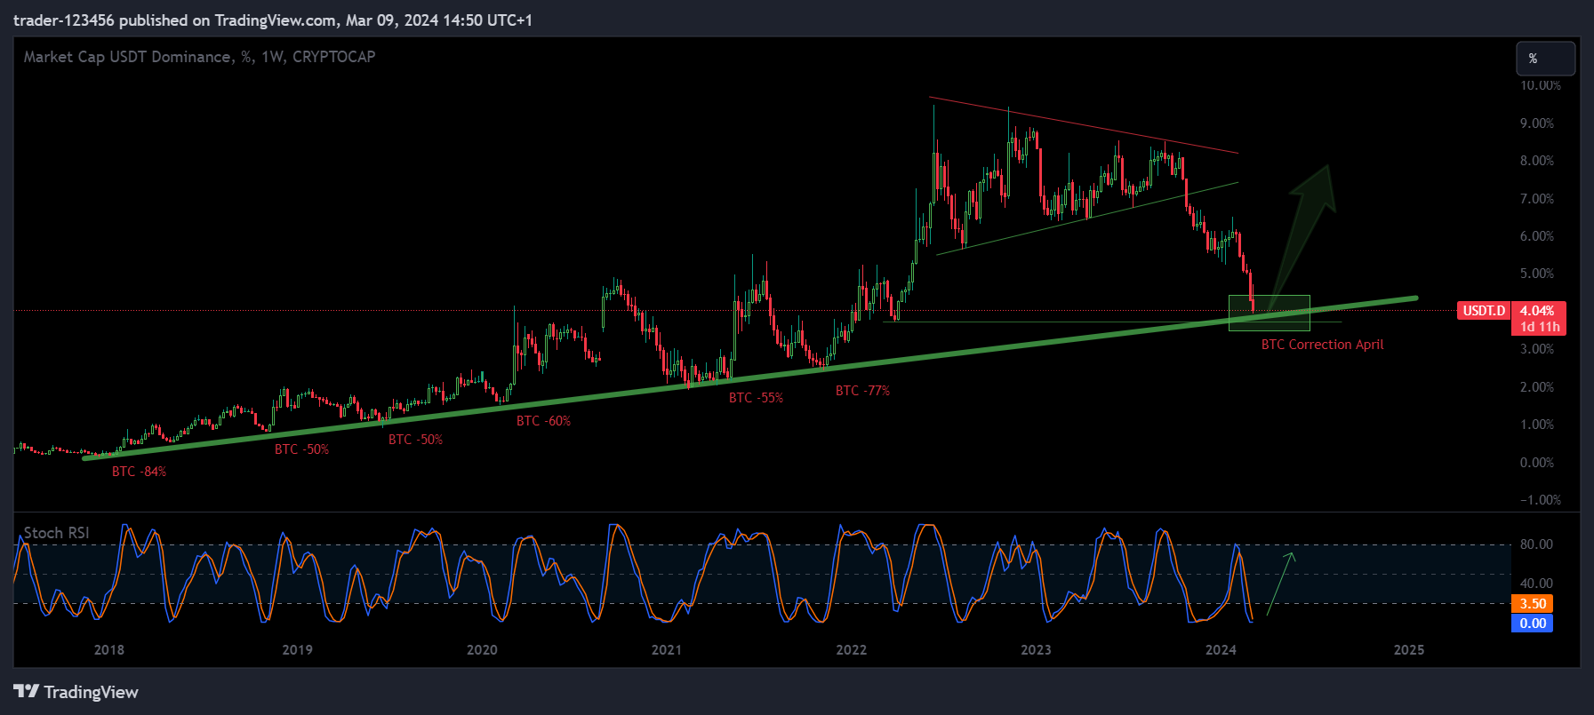Click the 8.00% price axis label
The height and width of the screenshot is (715, 1594).
(1537, 161)
